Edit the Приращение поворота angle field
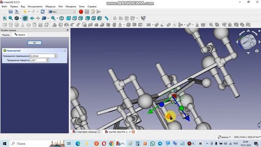The width and height of the screenshot is (261, 147). pos(38,60)
